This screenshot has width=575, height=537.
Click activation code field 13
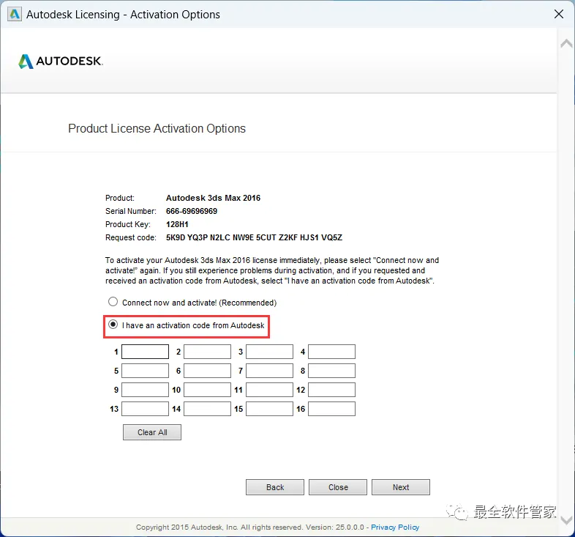coord(146,409)
